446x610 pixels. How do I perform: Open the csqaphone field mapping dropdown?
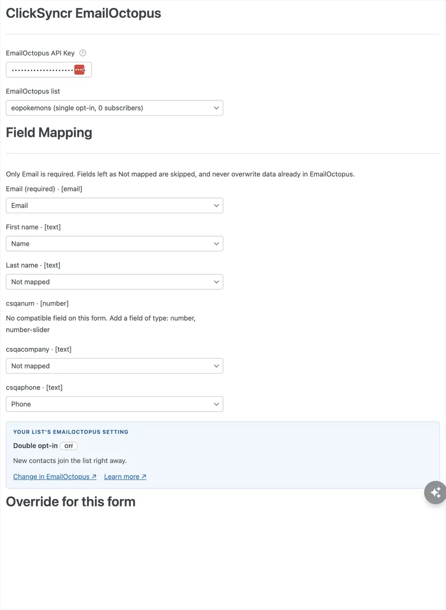[115, 404]
